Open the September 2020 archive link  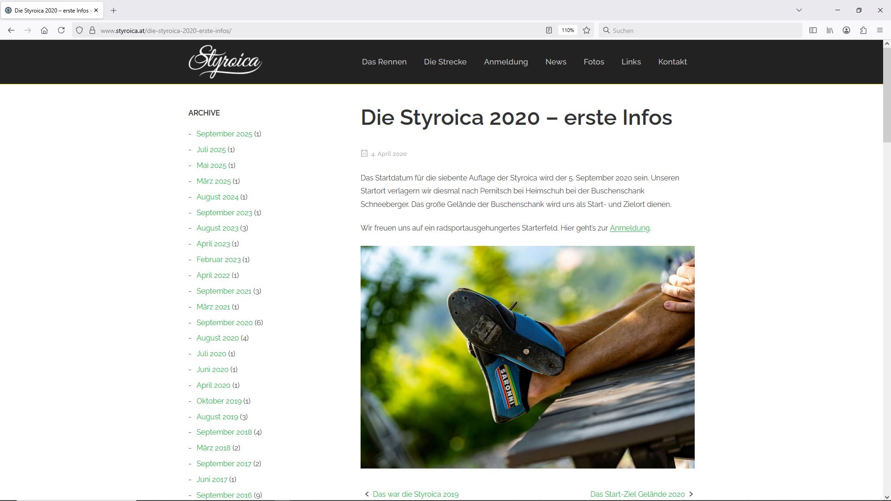224,322
